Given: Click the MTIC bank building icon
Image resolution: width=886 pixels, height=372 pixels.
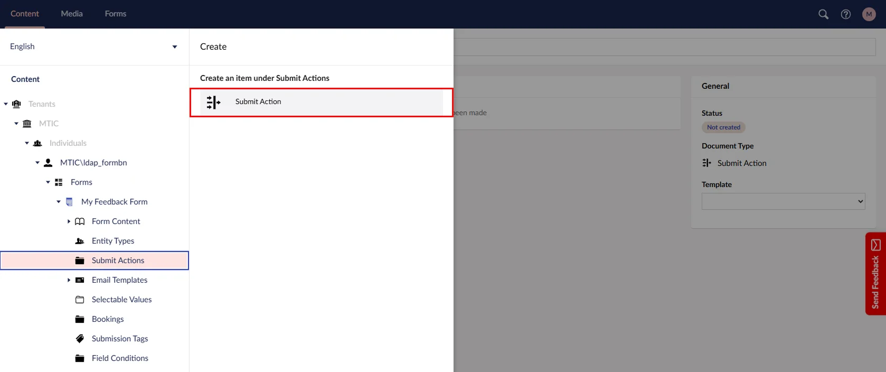Looking at the screenshot, I should coord(27,124).
